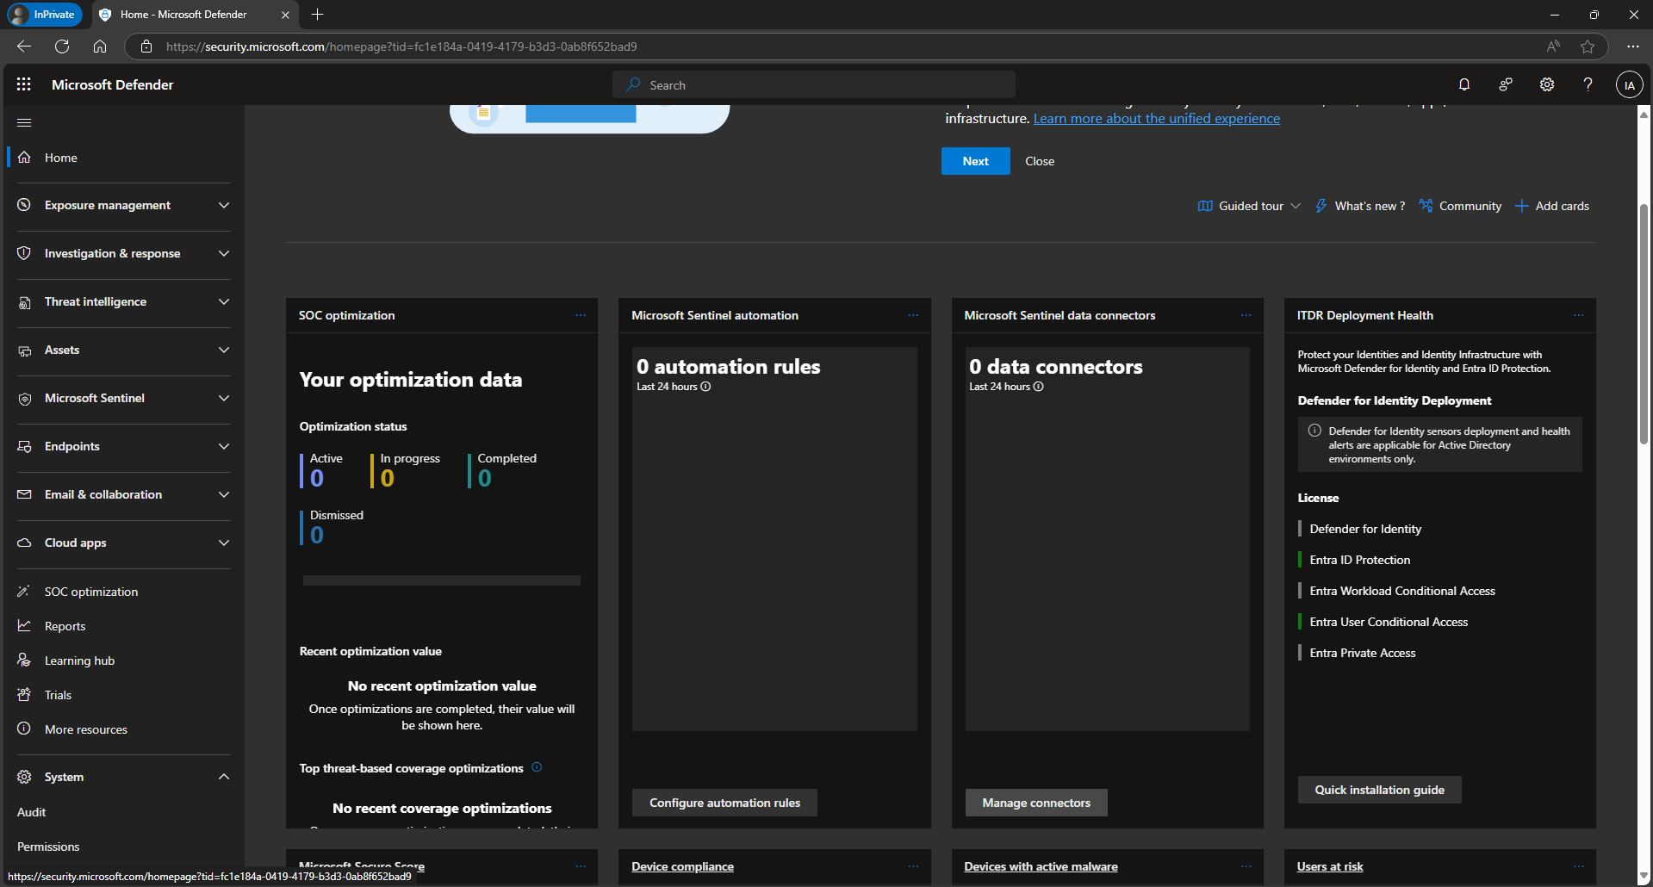Open Devices with active malware card options ellipsis
1653x887 pixels.
click(1246, 866)
